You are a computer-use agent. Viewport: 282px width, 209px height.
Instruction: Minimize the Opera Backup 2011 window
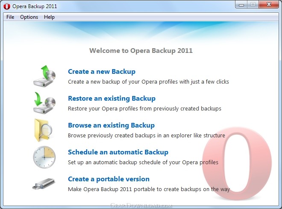pos(241,5)
